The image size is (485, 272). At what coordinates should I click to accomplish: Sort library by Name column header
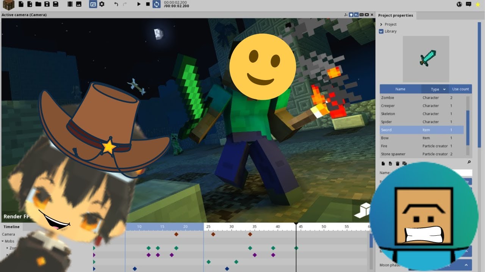[401, 89]
